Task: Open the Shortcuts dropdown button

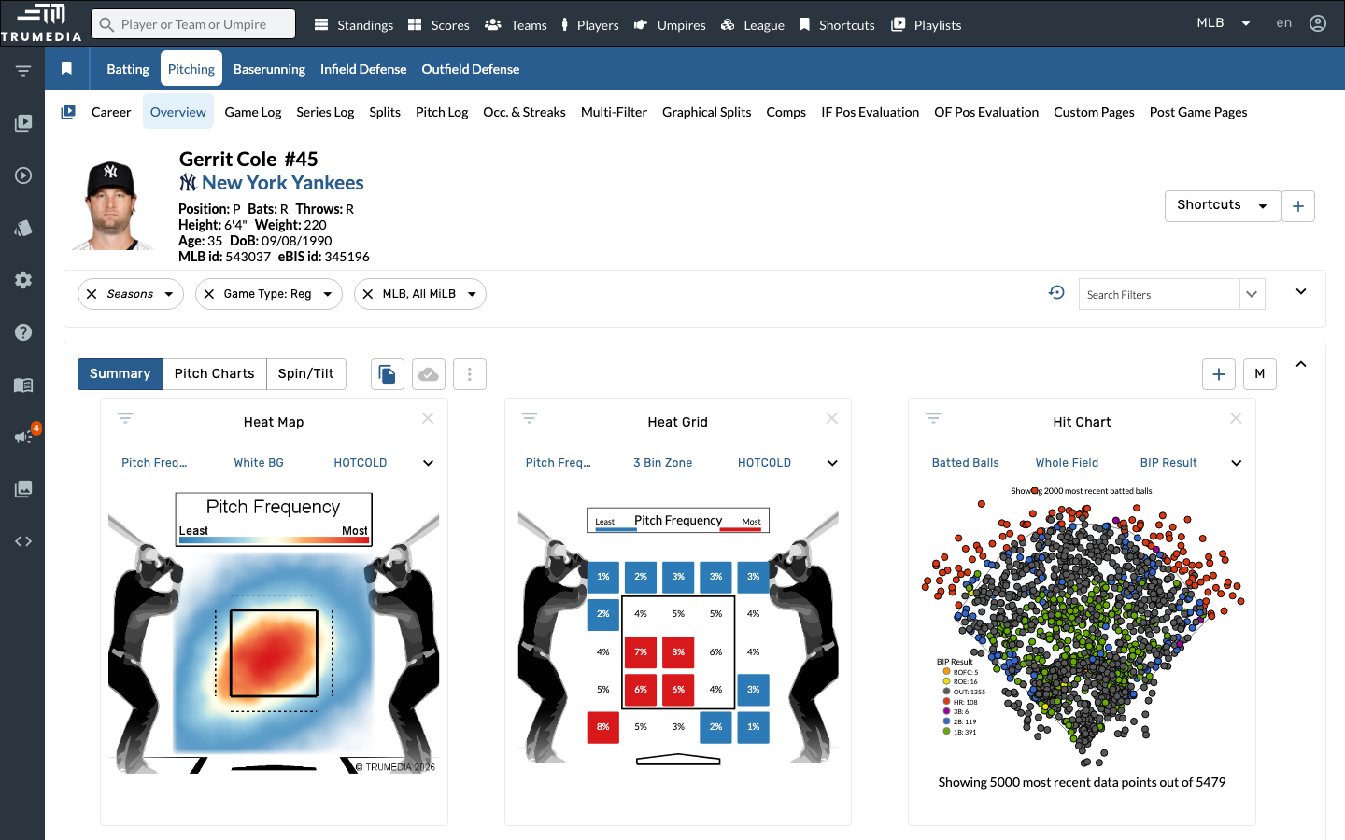Action: tap(1223, 206)
